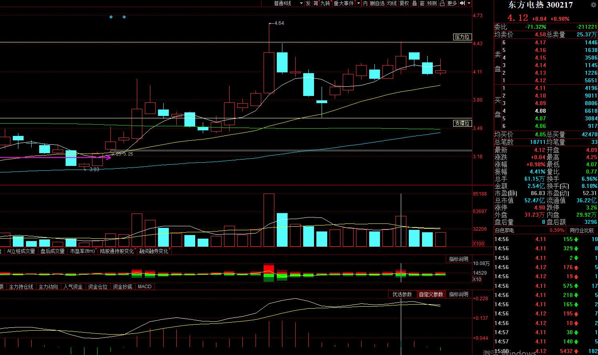Click the X100 volume scale icon
The image size is (598, 355).
(478, 243)
